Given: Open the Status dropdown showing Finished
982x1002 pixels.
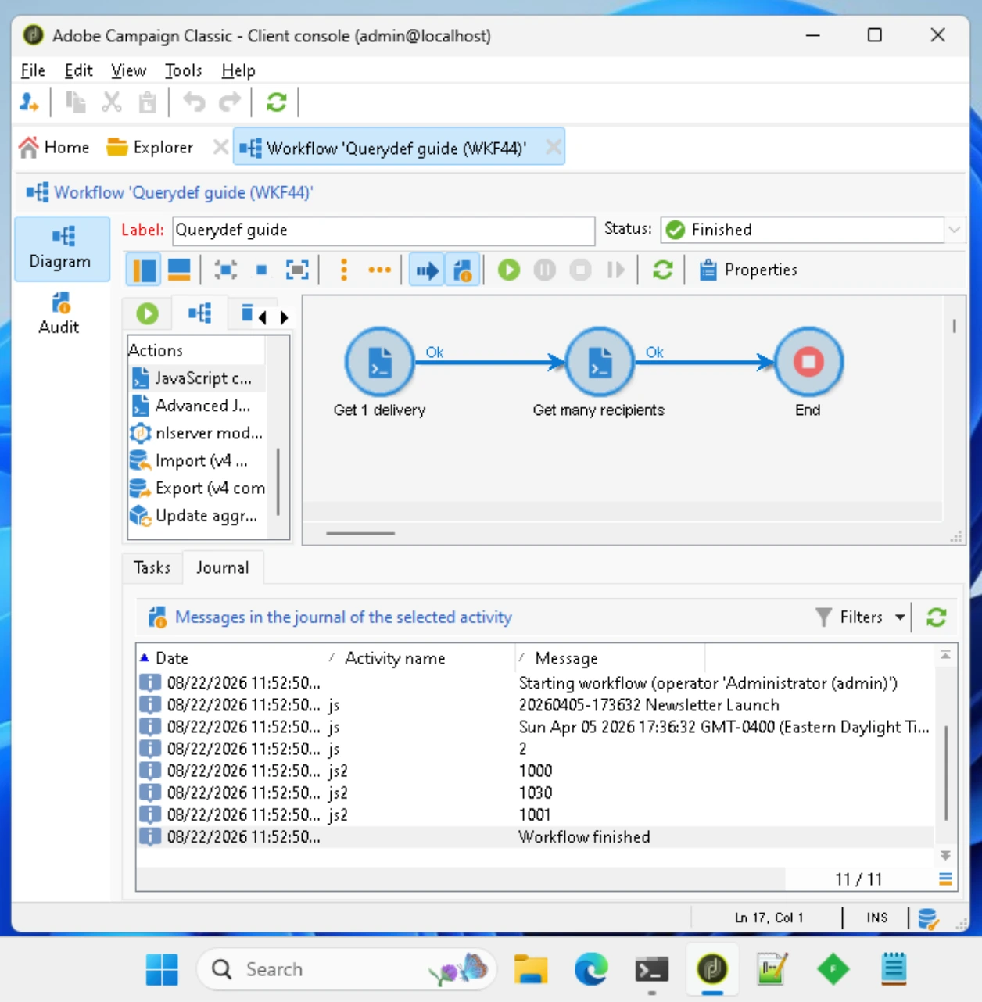Looking at the screenshot, I should point(954,230).
